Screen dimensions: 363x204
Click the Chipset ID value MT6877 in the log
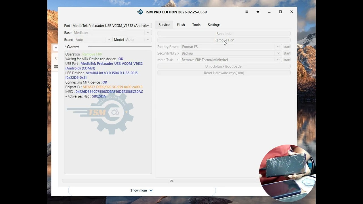coord(113,87)
